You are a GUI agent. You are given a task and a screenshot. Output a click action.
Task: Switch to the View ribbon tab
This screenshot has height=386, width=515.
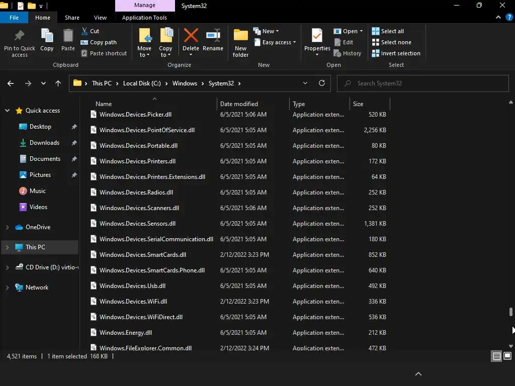click(100, 18)
